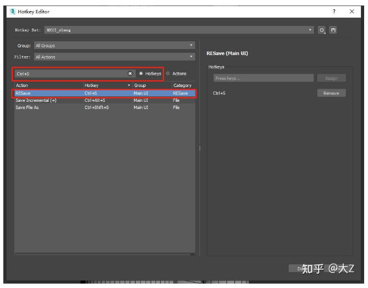Expand the Group dropdown showing All Groups
This screenshot has height=288, width=368.
114,46
